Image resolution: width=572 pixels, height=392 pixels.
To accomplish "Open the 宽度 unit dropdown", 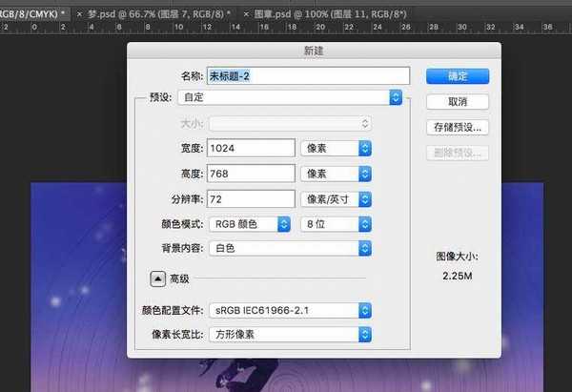I will pos(336,149).
